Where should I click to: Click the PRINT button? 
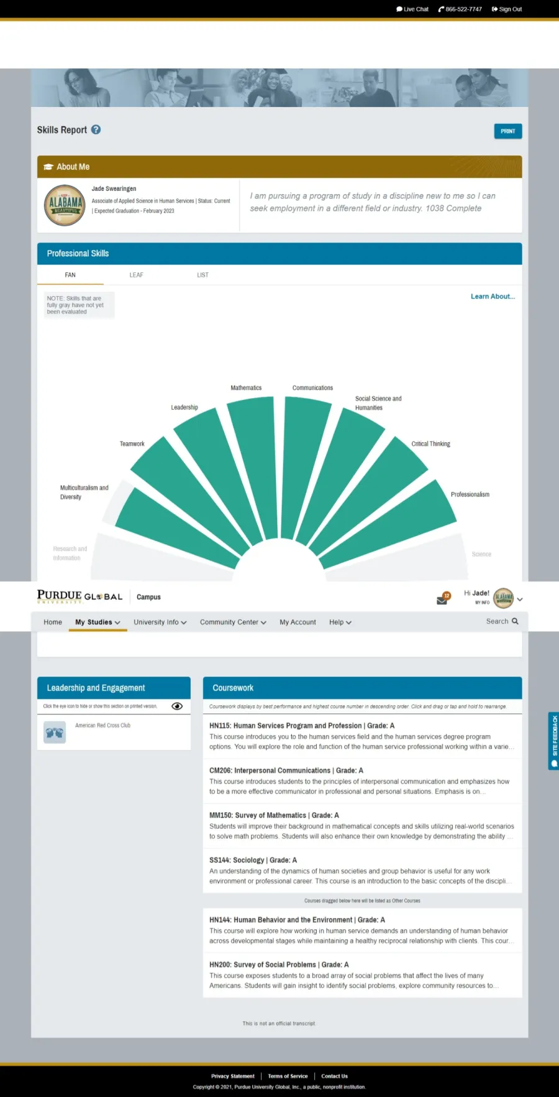point(507,131)
